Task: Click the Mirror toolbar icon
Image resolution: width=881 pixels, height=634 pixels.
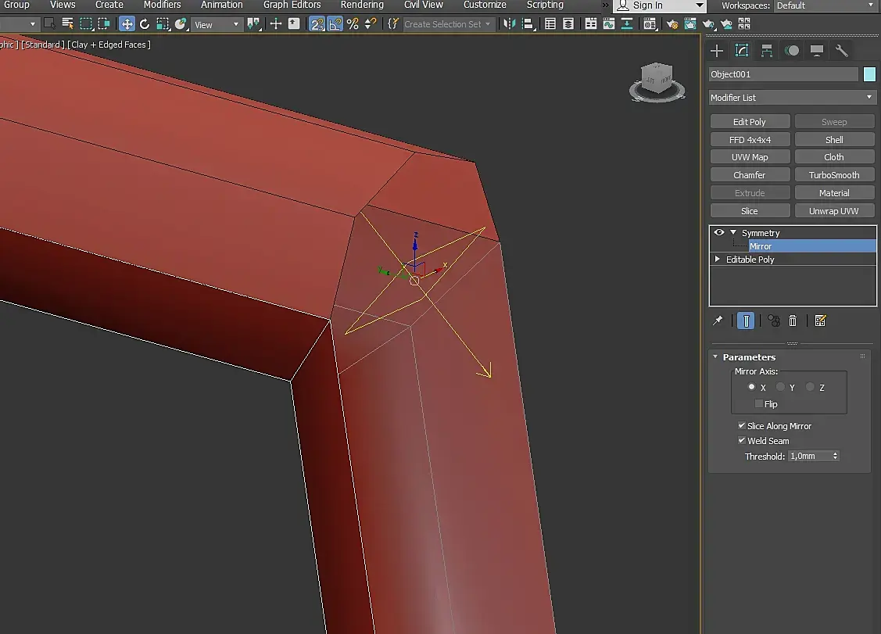Action: pyautogui.click(x=510, y=24)
